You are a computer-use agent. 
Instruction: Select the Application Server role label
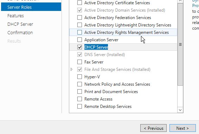(101, 40)
